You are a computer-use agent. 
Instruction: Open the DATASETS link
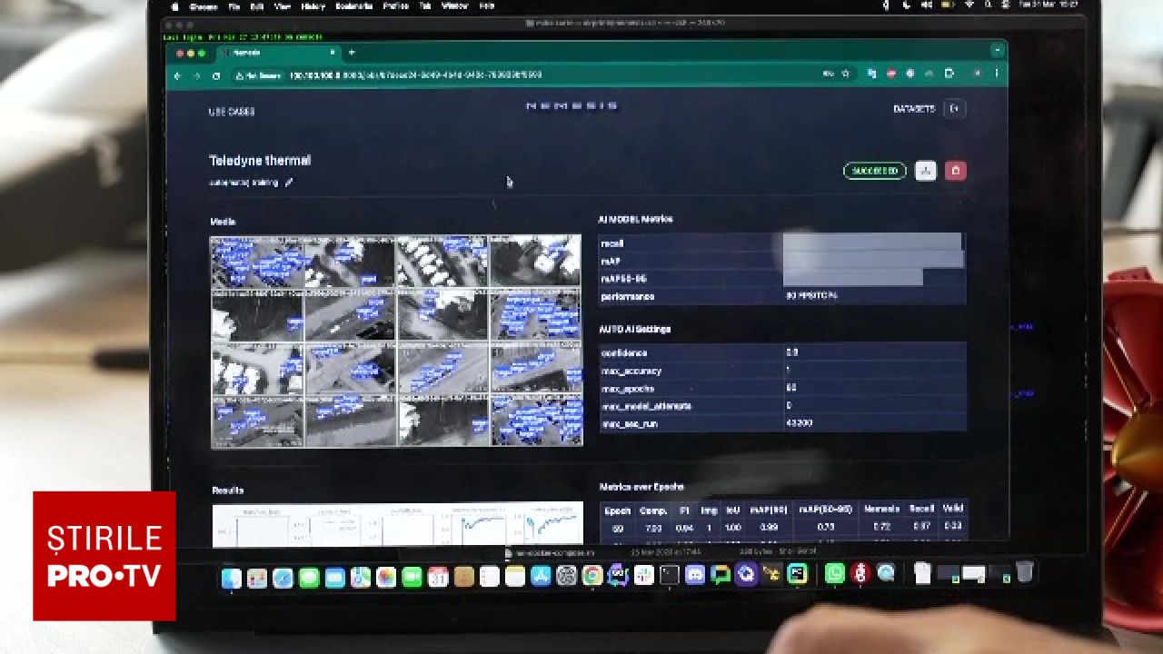pos(913,109)
